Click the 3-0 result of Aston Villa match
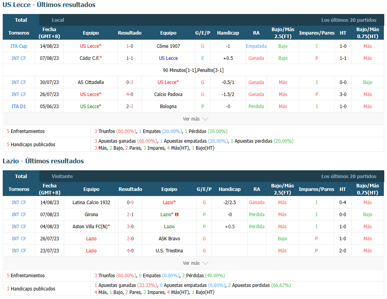The height and width of the screenshot is (299, 387). coord(130,227)
